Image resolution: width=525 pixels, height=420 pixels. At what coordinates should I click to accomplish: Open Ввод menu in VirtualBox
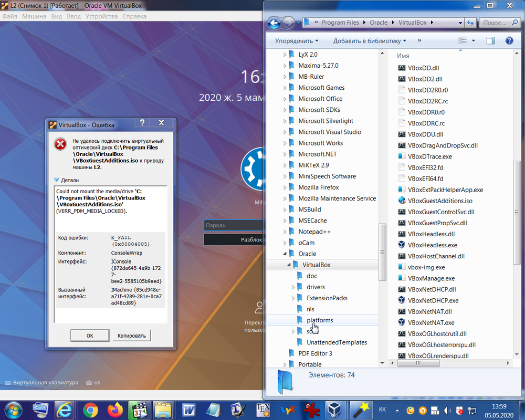coord(73,16)
